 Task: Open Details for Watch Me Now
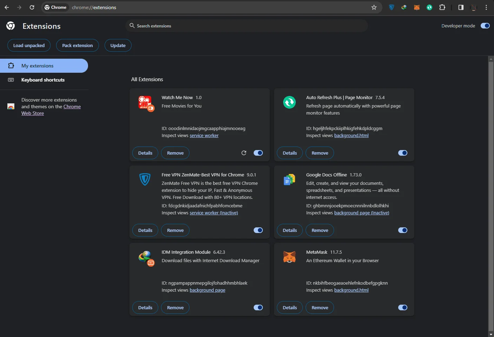(x=145, y=153)
